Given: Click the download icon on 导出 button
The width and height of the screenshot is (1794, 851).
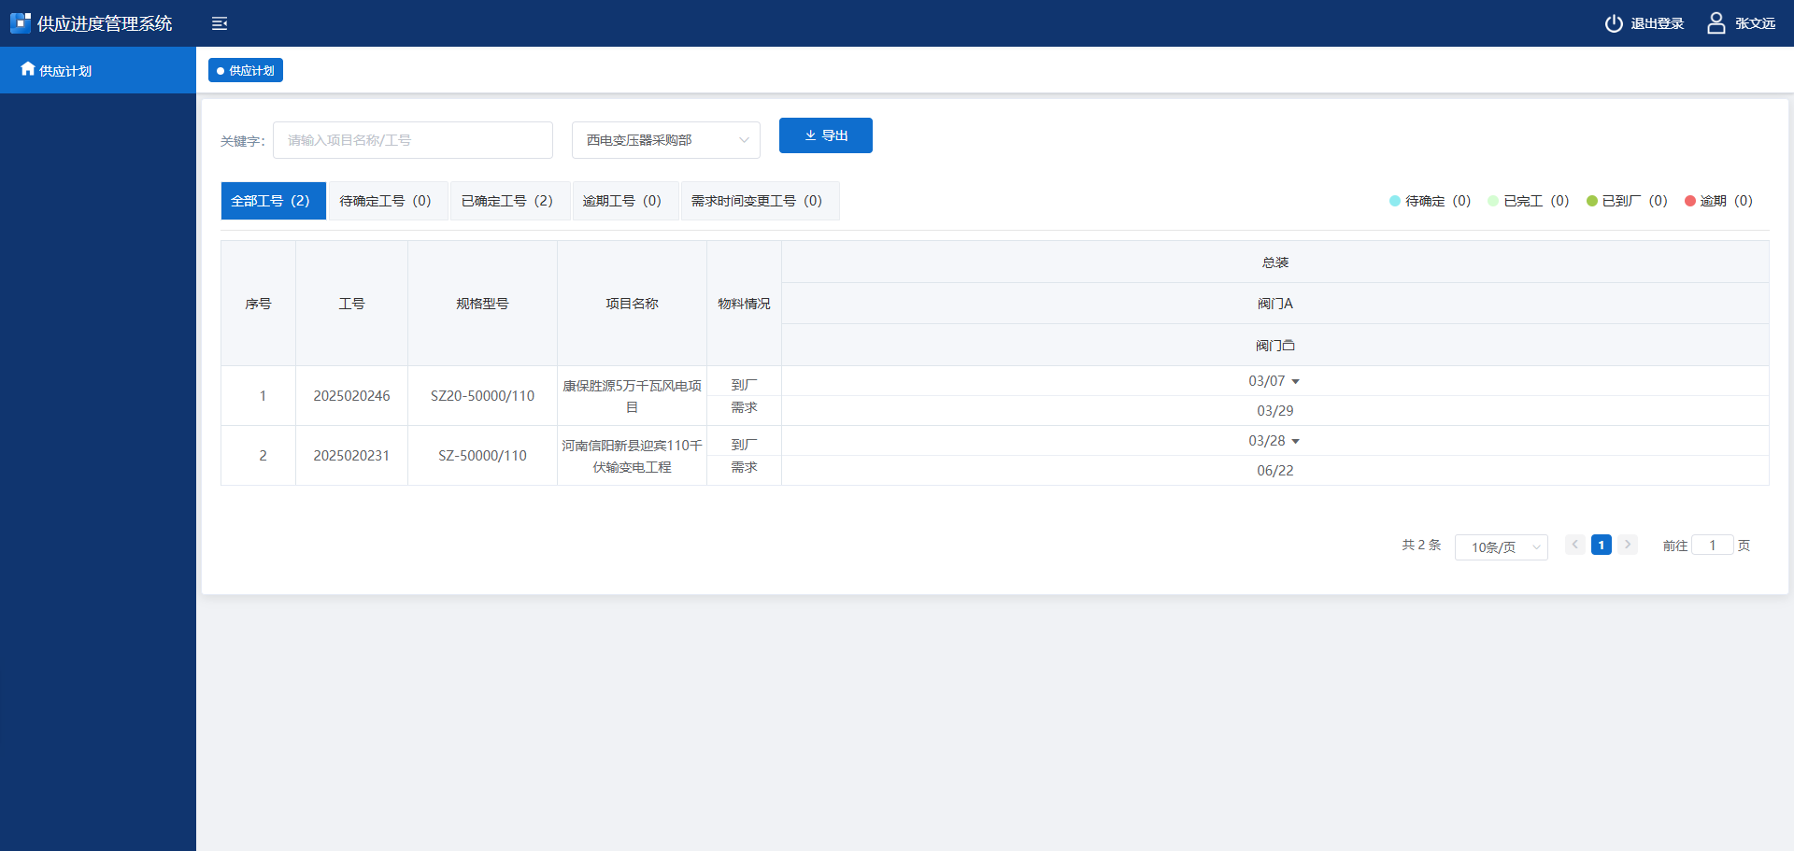Looking at the screenshot, I should click(x=810, y=135).
